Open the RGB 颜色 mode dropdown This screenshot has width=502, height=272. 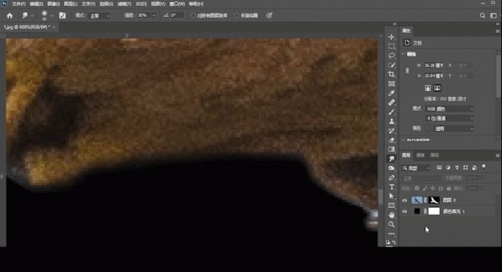pyautogui.click(x=449, y=109)
